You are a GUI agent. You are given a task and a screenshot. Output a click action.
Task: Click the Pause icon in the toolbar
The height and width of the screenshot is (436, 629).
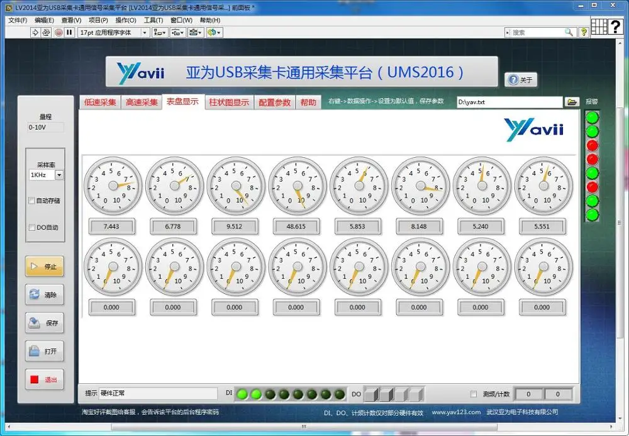[x=69, y=32]
